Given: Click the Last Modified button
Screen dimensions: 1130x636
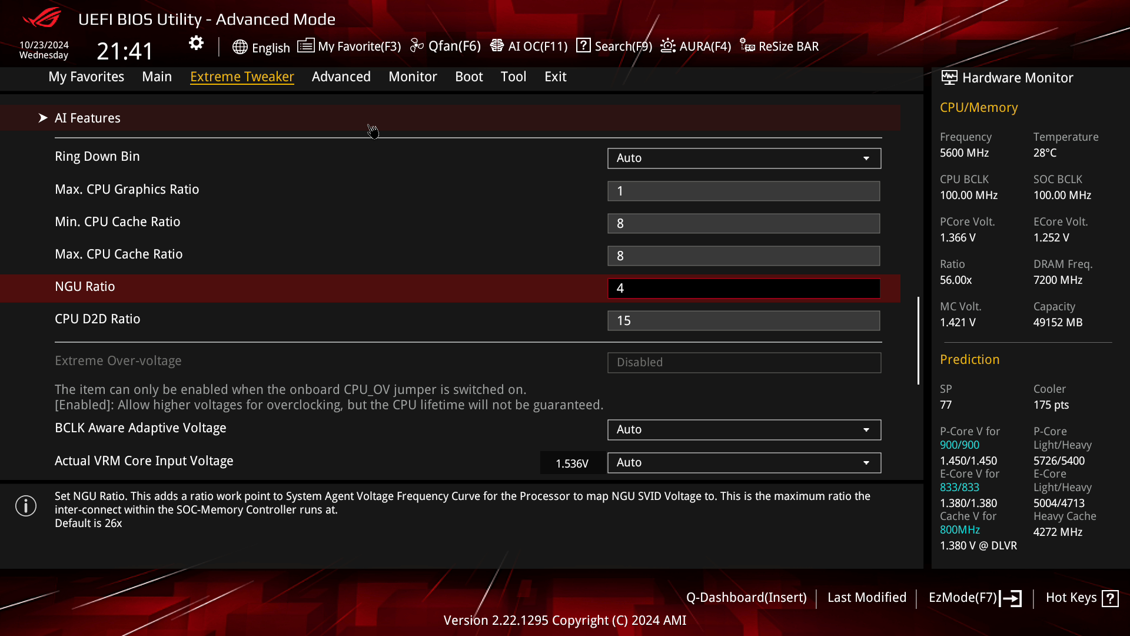Looking at the screenshot, I should click(x=866, y=598).
